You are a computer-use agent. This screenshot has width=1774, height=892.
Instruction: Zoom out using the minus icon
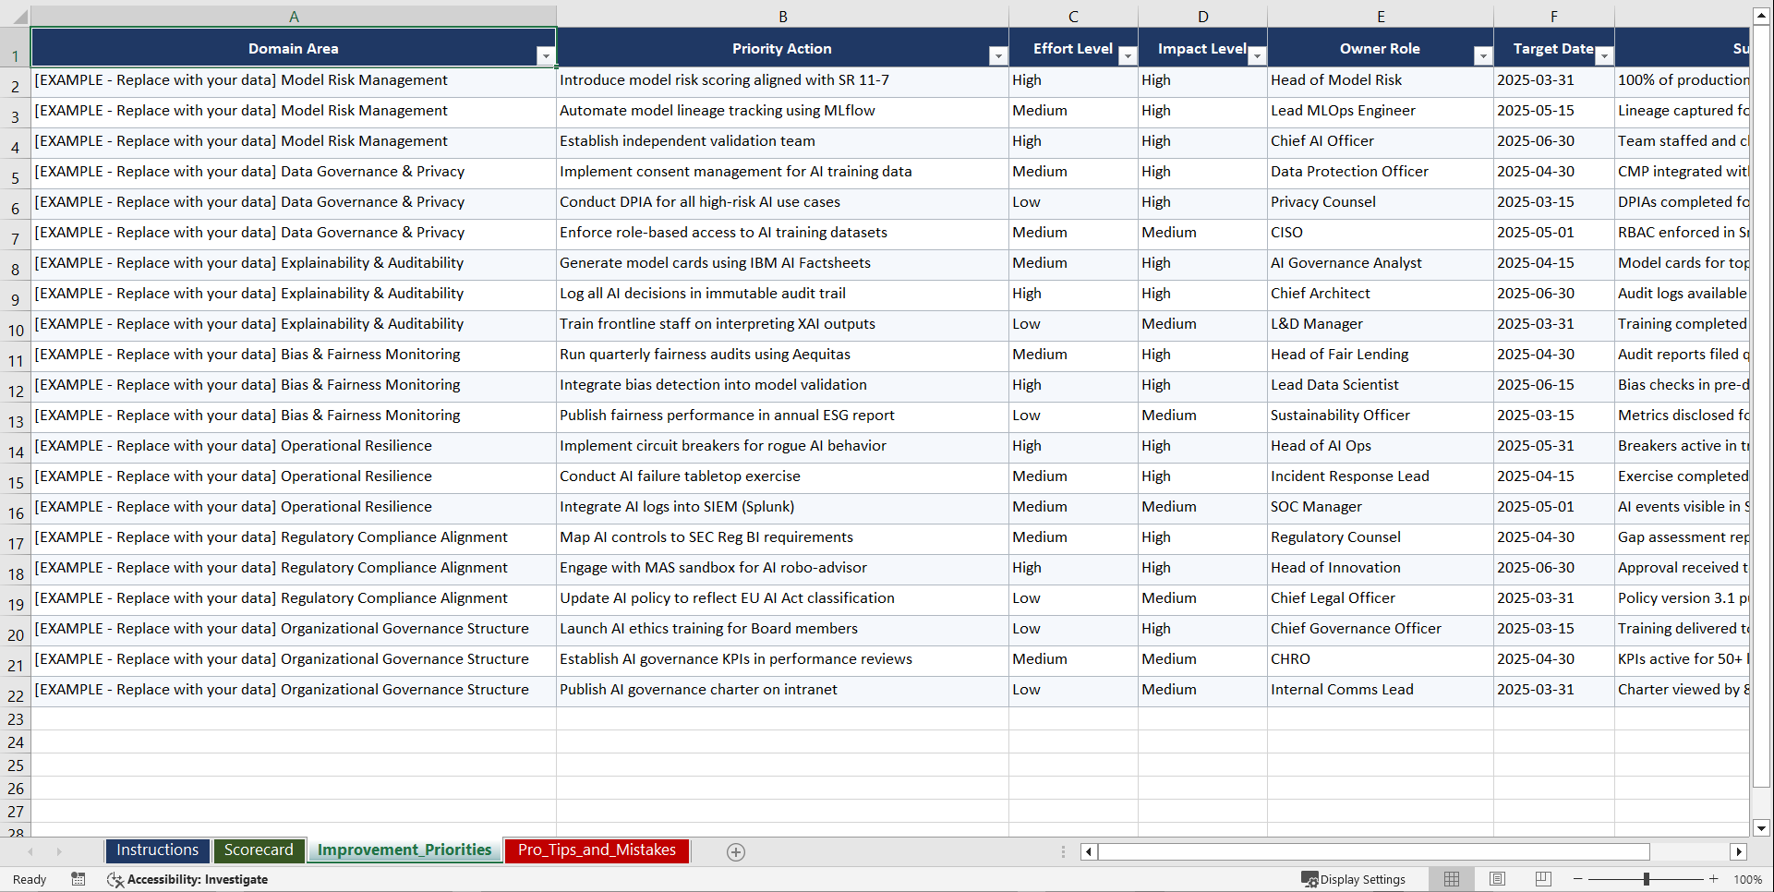tap(1577, 879)
